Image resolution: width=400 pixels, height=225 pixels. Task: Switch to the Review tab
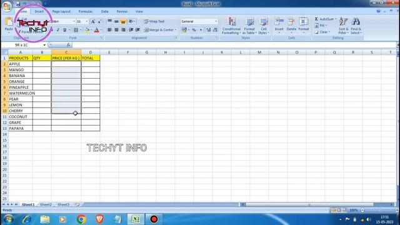click(x=122, y=11)
